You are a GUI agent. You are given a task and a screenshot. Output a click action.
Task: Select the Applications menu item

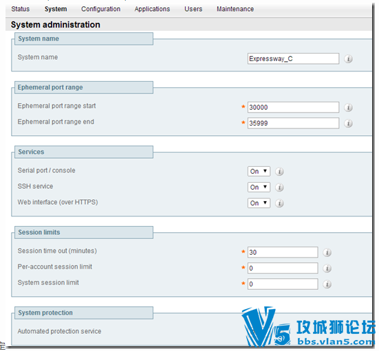[152, 9]
